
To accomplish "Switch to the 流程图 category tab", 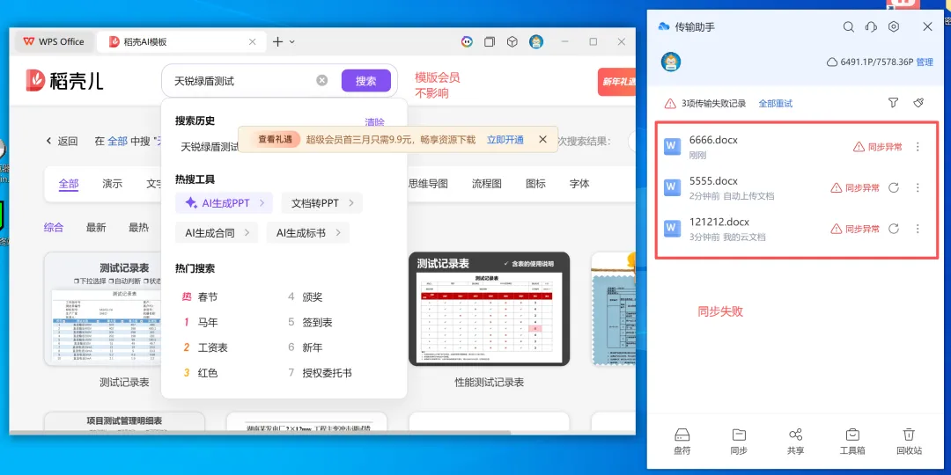I will [487, 184].
